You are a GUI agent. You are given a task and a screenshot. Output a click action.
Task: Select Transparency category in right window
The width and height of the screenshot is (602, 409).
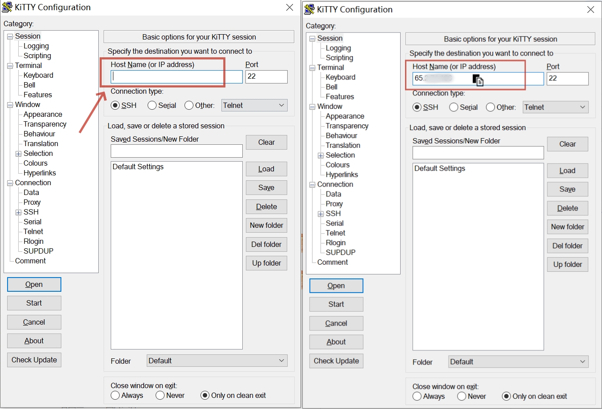pos(347,126)
